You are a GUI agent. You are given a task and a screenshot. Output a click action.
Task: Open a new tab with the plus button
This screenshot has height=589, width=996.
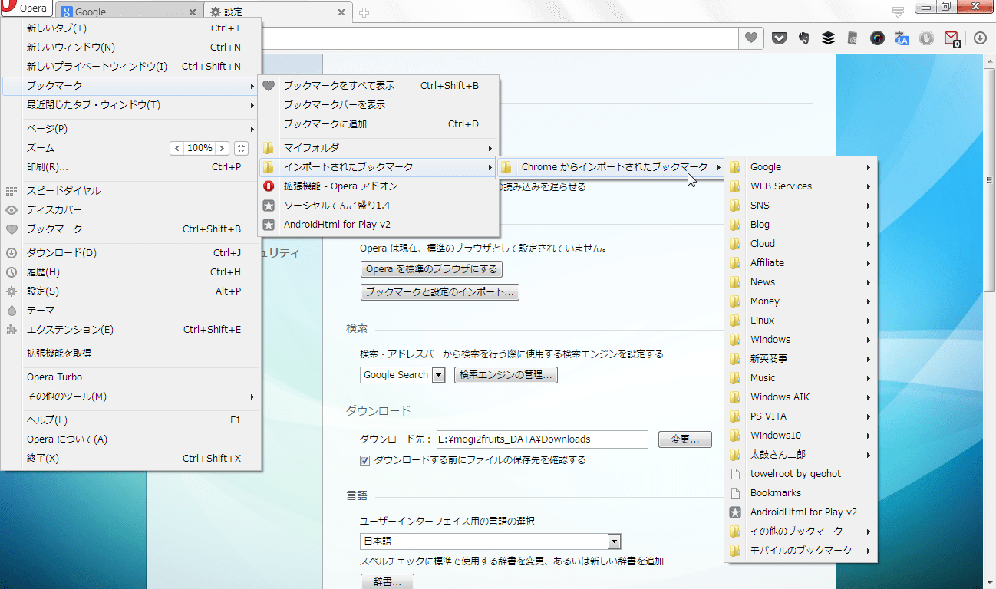pos(364,12)
